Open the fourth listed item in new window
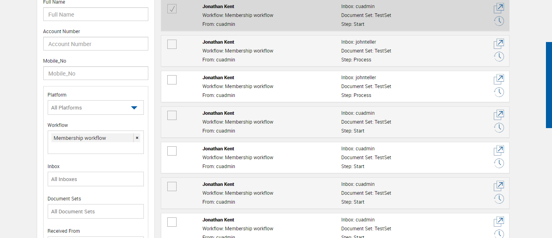The image size is (552, 238). pyautogui.click(x=499, y=115)
